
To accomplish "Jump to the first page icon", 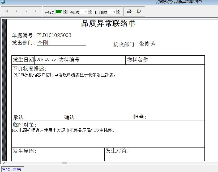I will pos(6,11).
